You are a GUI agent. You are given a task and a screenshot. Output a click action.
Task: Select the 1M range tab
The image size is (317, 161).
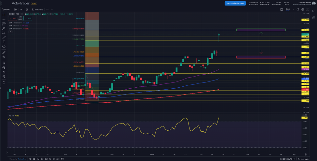click(38, 159)
